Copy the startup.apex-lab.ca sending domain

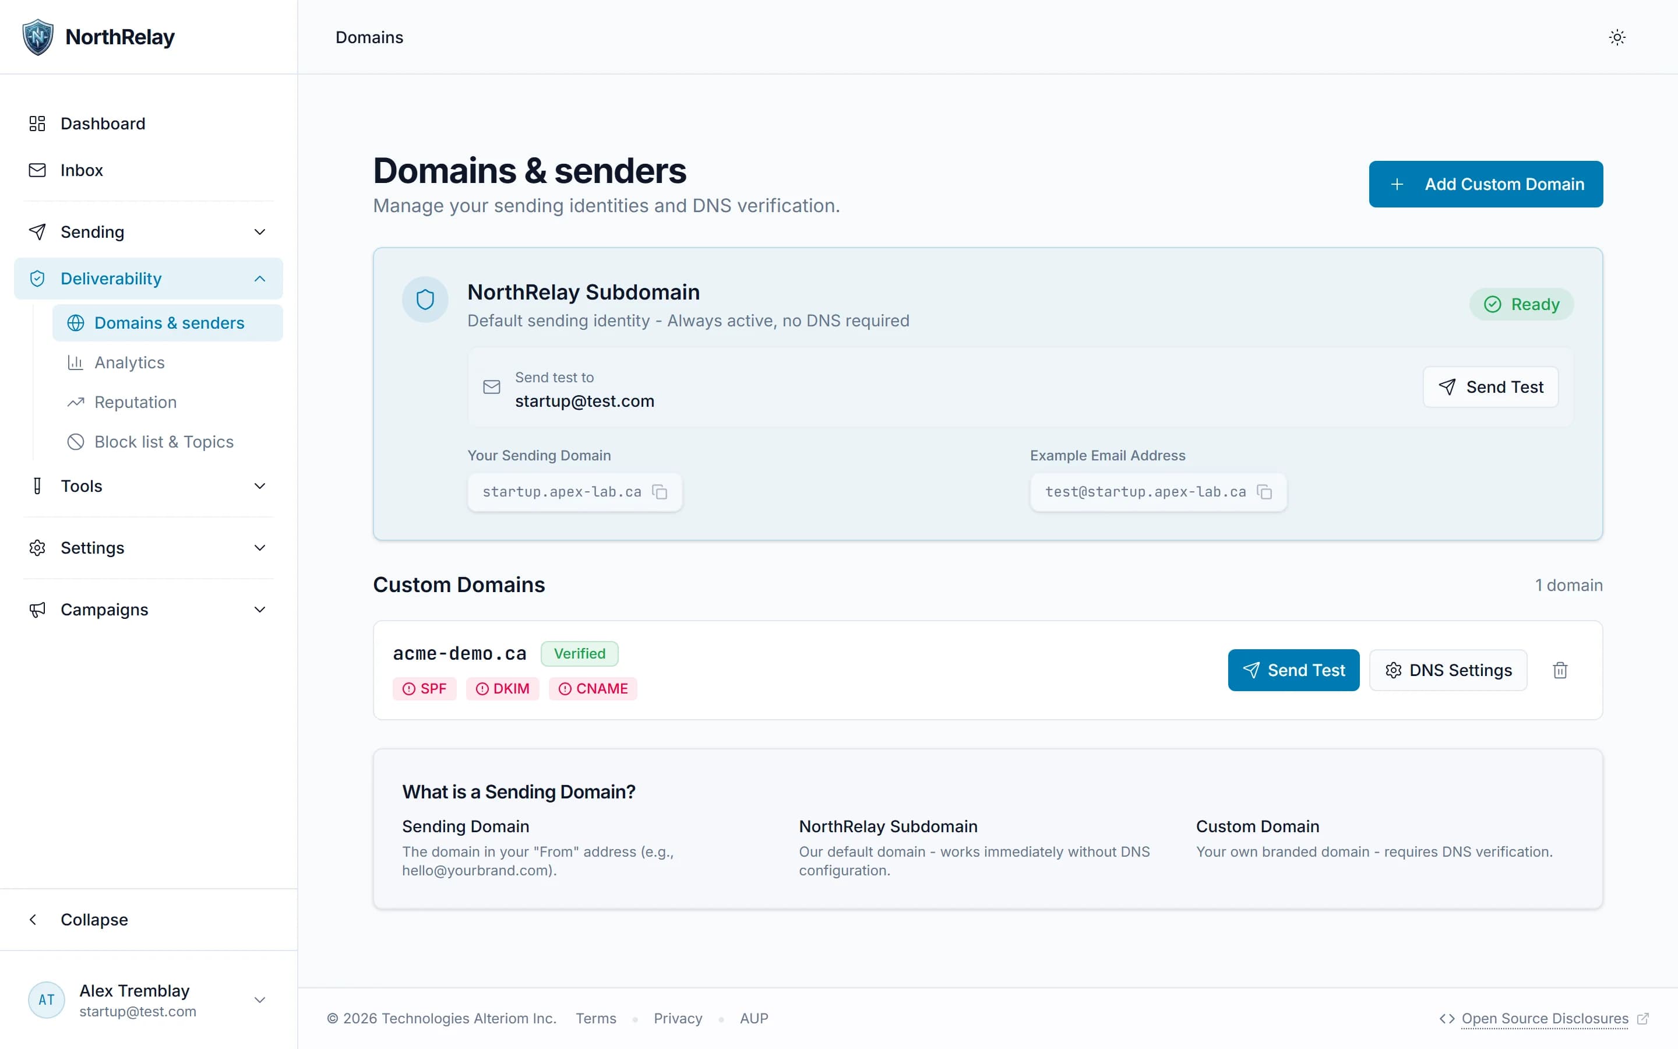coord(660,492)
